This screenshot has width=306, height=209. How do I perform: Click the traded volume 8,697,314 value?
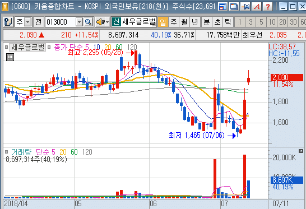click(x=123, y=35)
